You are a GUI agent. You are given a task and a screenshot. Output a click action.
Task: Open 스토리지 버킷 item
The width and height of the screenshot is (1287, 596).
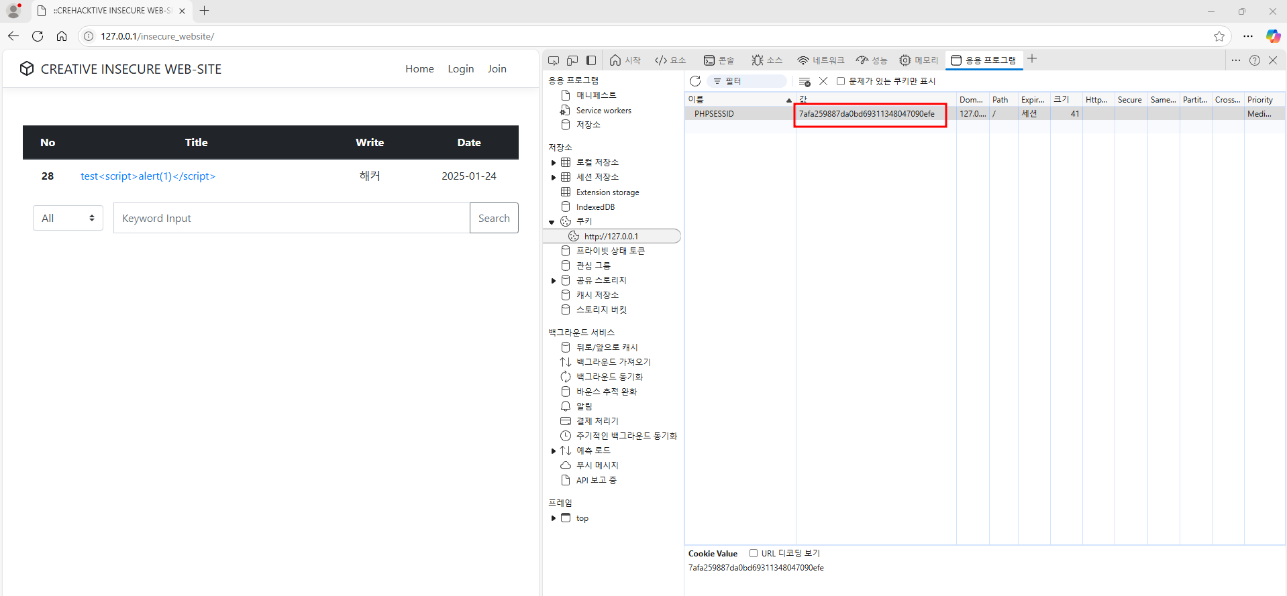click(x=601, y=310)
